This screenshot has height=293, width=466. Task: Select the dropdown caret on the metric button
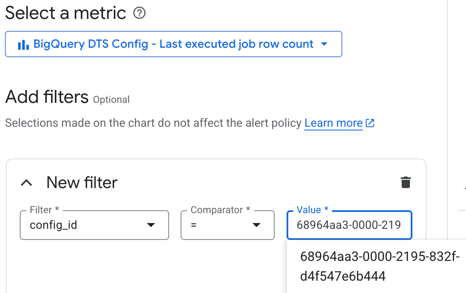coord(325,44)
